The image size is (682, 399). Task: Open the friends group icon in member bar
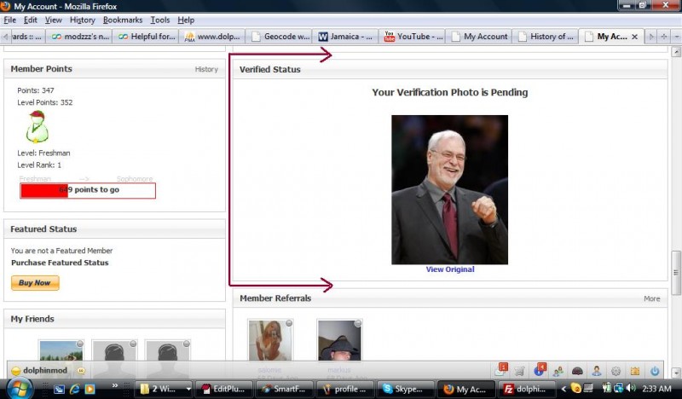click(558, 371)
